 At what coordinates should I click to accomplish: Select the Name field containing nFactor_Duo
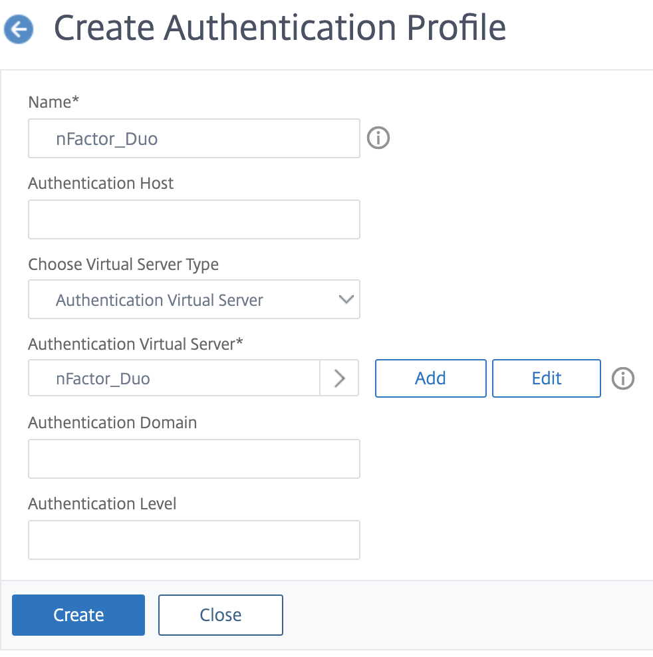[194, 138]
